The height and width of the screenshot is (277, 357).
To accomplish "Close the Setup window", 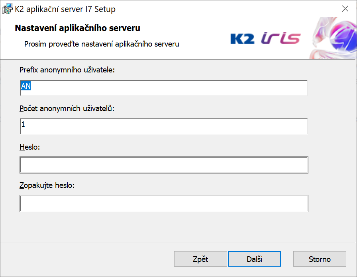I will point(345,9).
